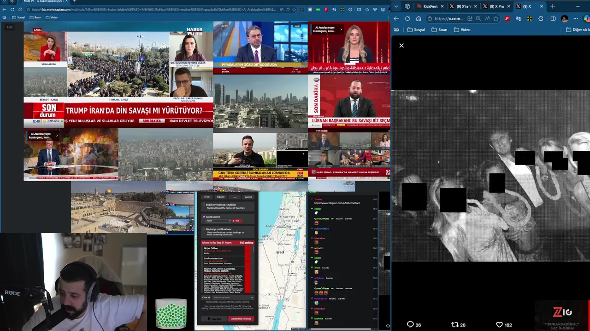Click chat username nickbumer4826
This screenshot has width=590, height=331.
pos(321,228)
